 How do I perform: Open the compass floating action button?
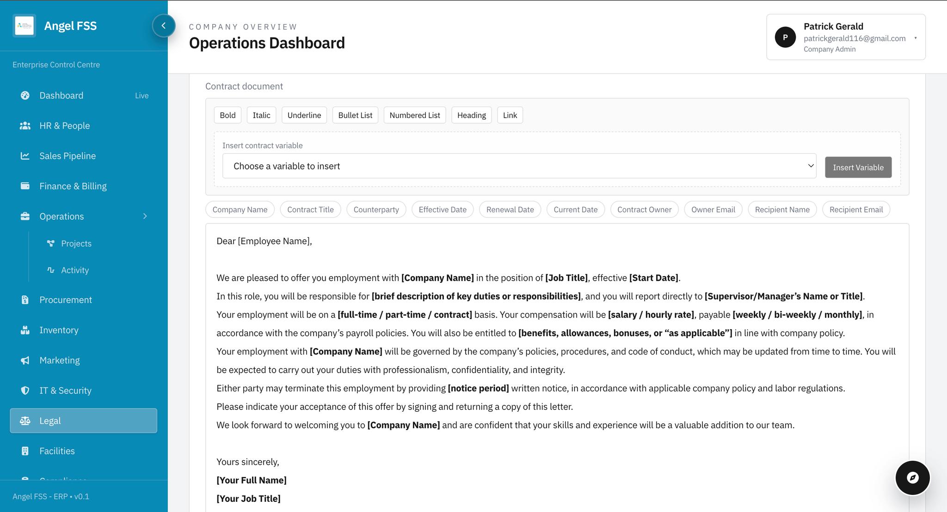[912, 477]
